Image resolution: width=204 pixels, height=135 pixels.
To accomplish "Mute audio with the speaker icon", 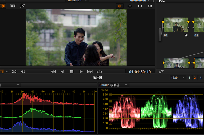I will coord(23,72).
